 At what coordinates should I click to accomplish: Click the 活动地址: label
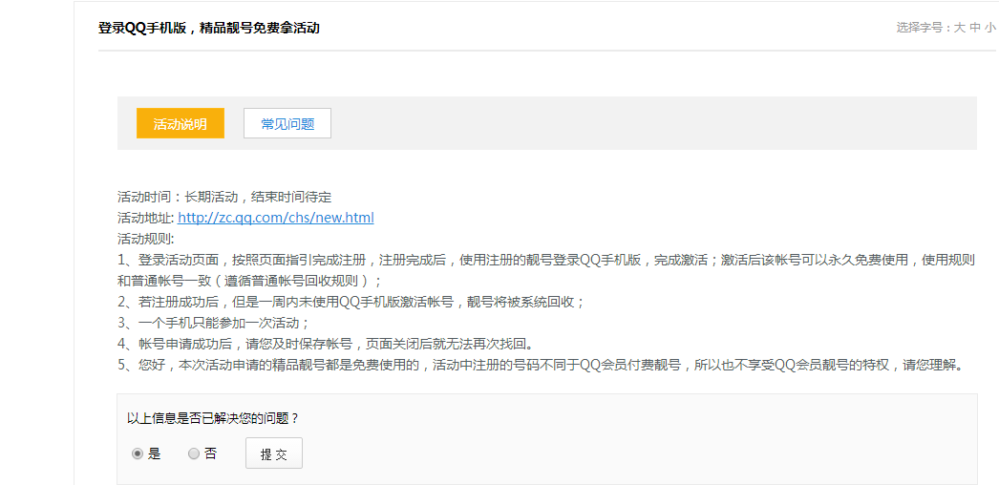[x=146, y=218]
